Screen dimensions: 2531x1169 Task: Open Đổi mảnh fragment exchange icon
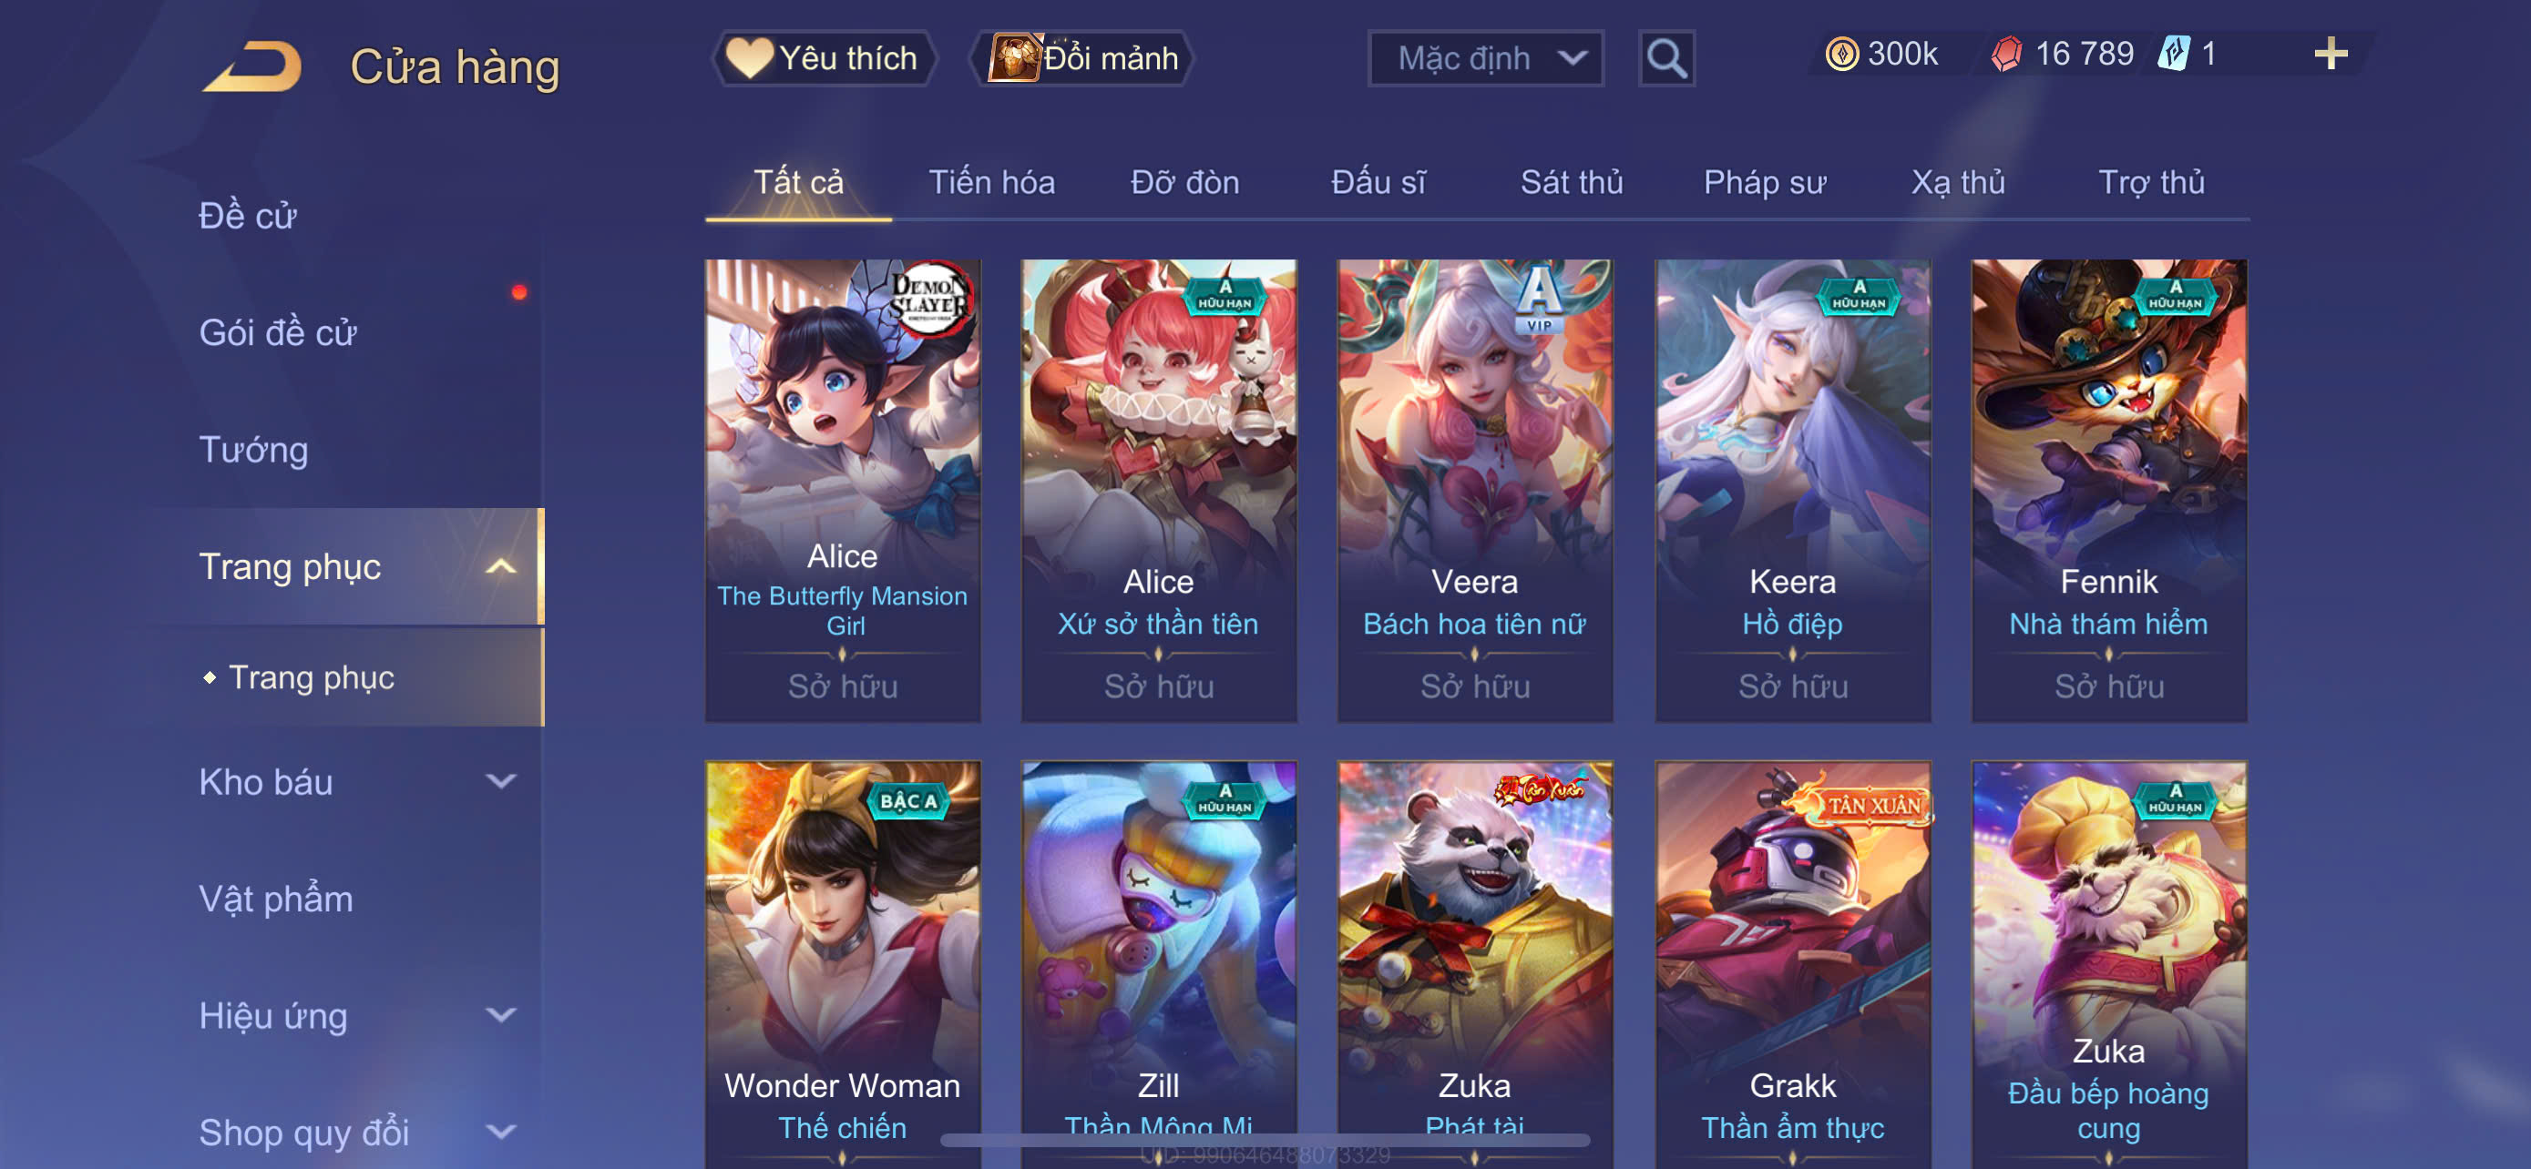[1013, 57]
